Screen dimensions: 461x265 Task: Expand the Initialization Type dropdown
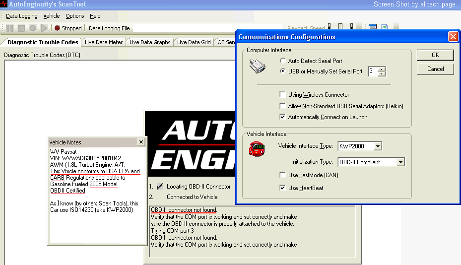click(x=400, y=162)
